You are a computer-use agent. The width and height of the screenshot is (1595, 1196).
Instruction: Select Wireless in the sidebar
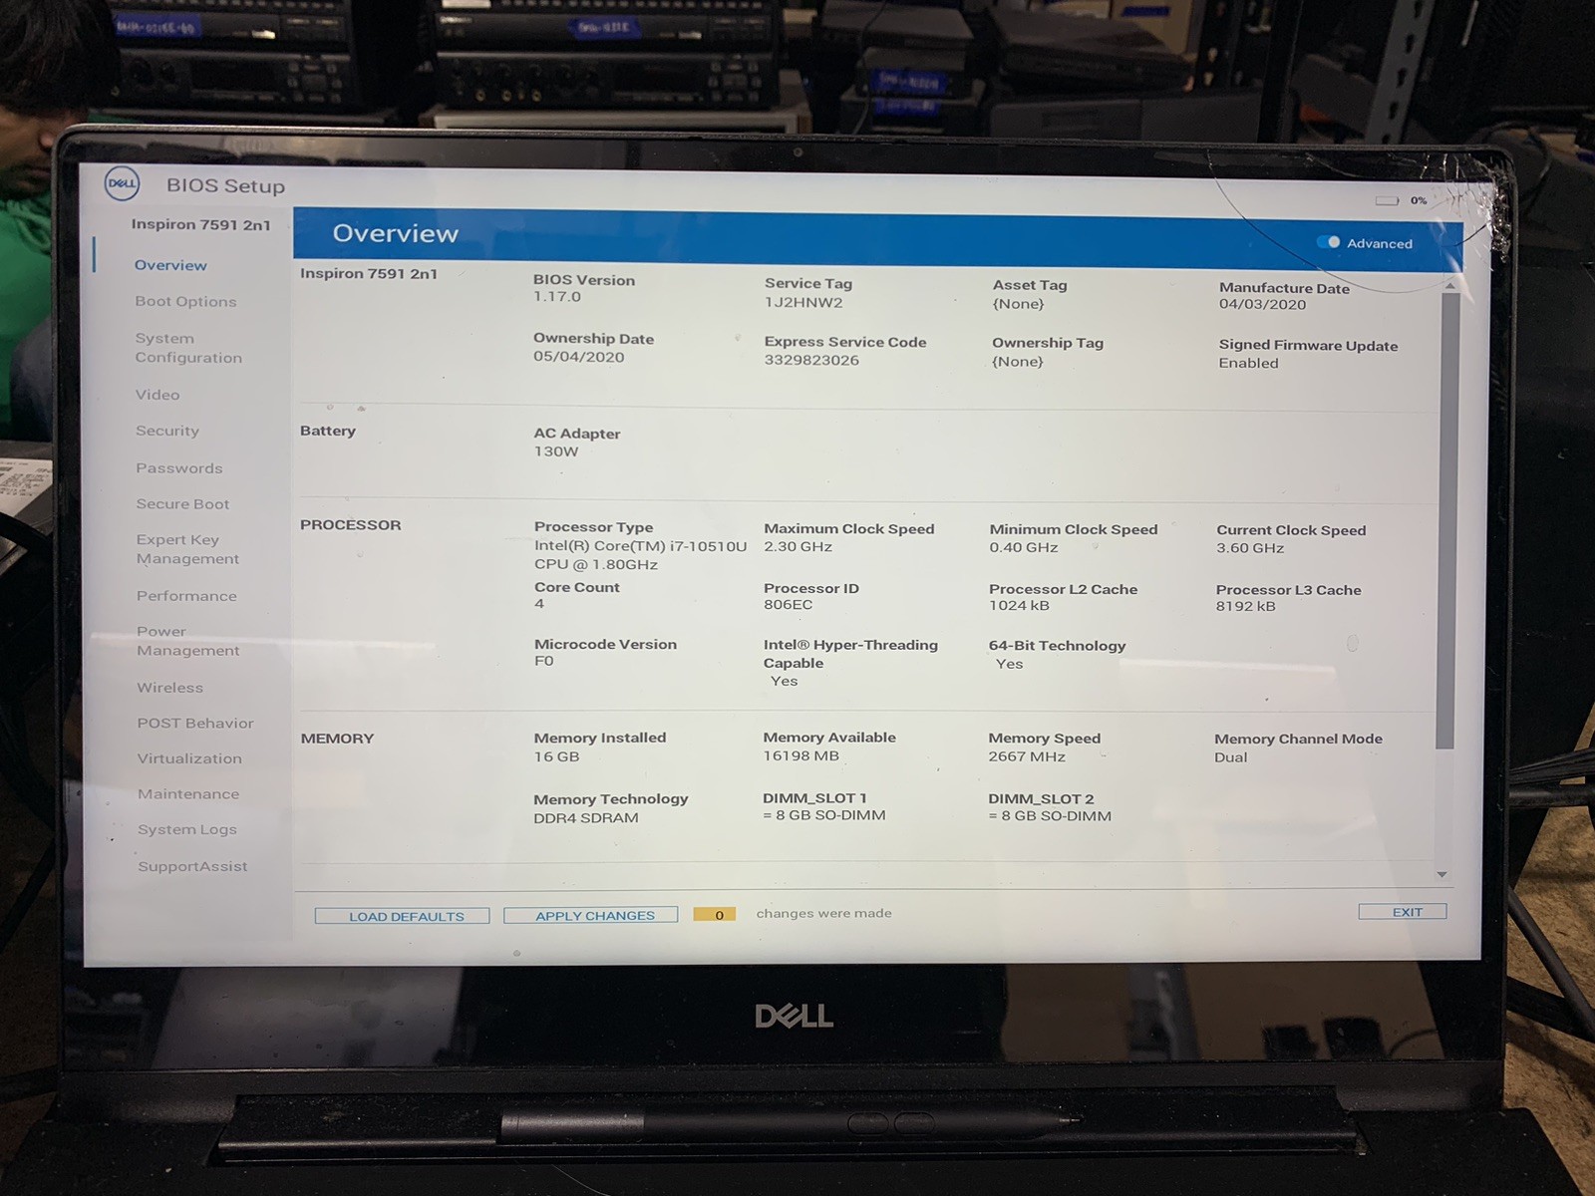169,688
